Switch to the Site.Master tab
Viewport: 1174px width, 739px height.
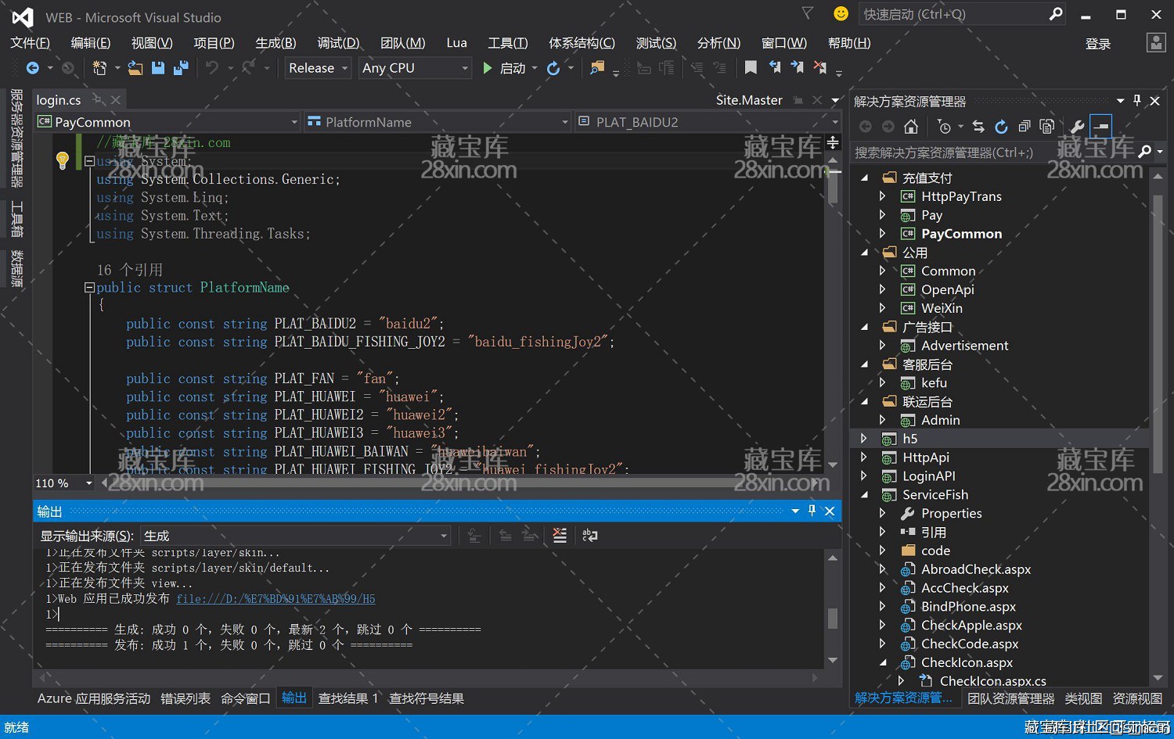(749, 100)
